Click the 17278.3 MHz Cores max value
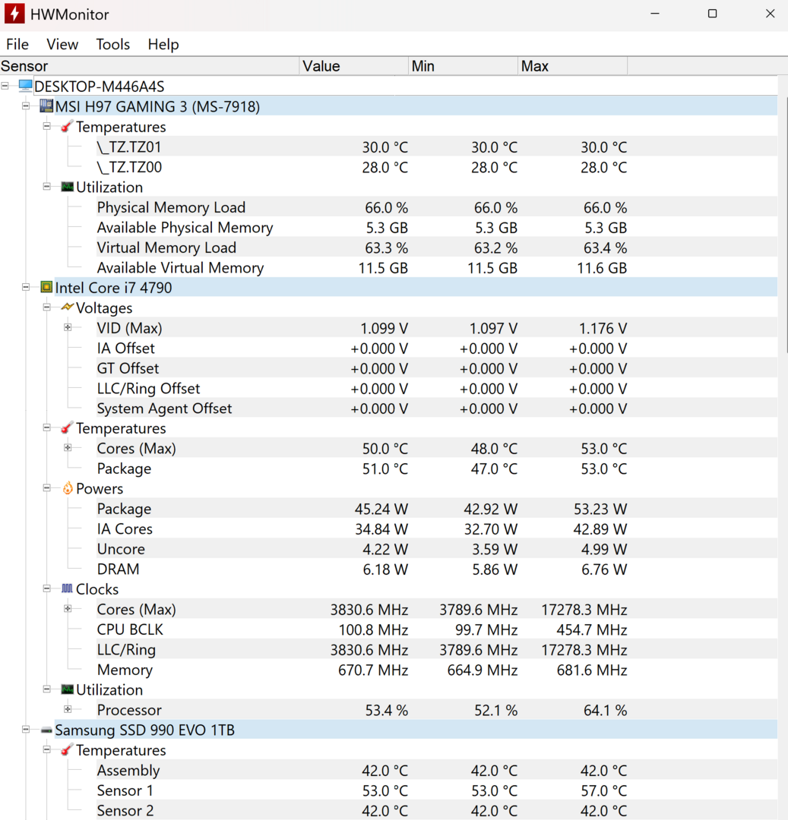 click(584, 610)
